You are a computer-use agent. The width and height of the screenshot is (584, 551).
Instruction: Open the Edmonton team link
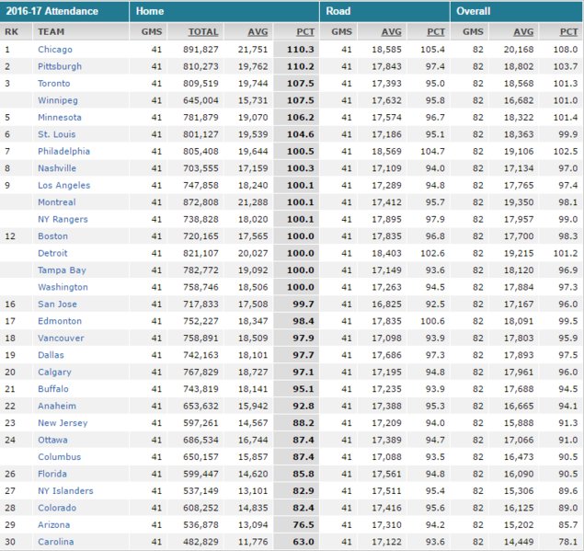(60, 321)
